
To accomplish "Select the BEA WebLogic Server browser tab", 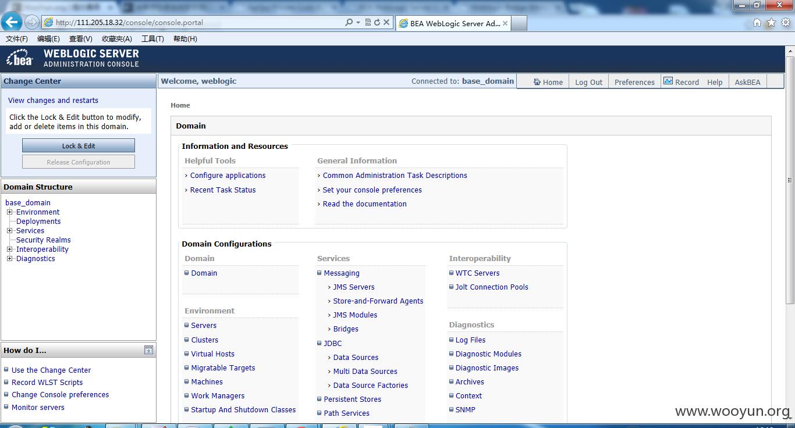I will pyautogui.click(x=453, y=23).
